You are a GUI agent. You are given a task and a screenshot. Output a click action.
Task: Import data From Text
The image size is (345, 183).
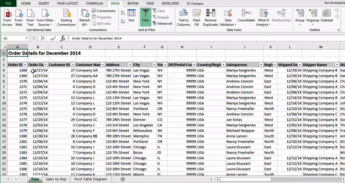pyautogui.click(x=30, y=17)
